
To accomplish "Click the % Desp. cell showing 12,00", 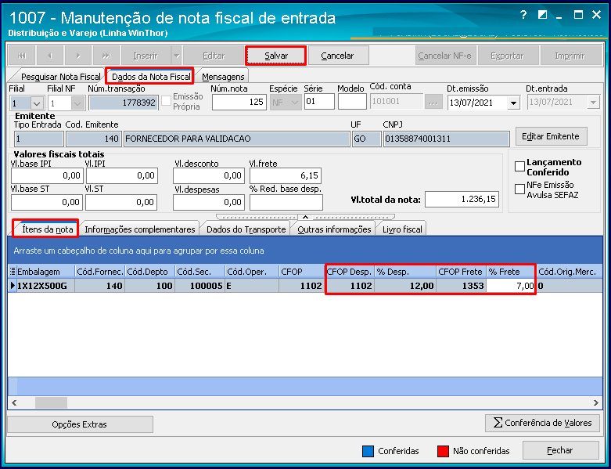I will coord(405,286).
